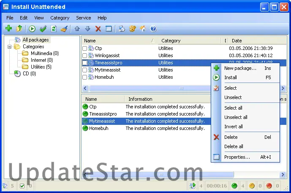This screenshot has height=193, width=291.
Task: Open the Category menu
Action: tap(60, 18)
